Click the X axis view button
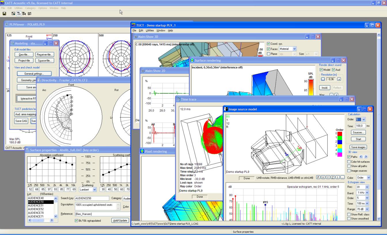 click(323, 177)
